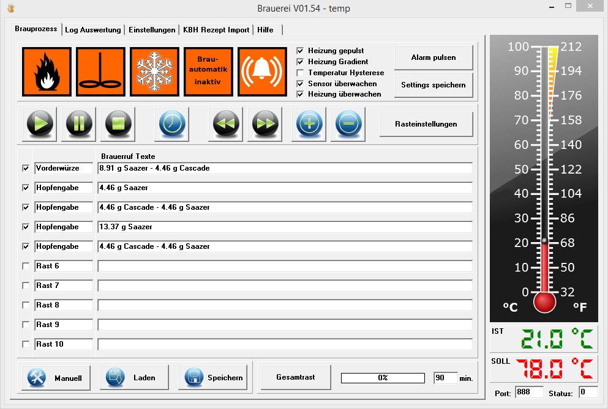Switch to the Log Auswertung tab

pos(94,30)
